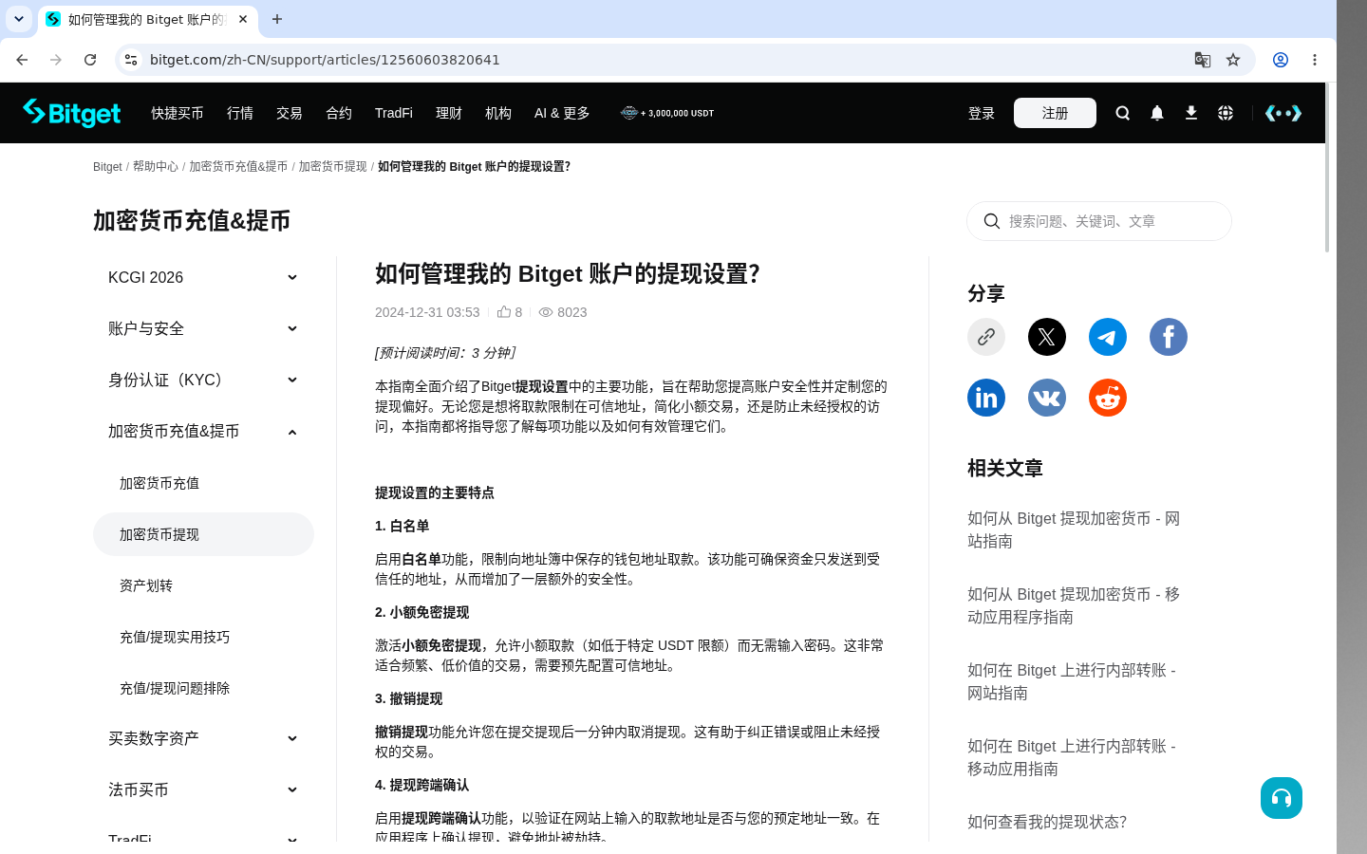Click the page vertical scrollbar
The width and height of the screenshot is (1367, 854).
tap(1327, 167)
